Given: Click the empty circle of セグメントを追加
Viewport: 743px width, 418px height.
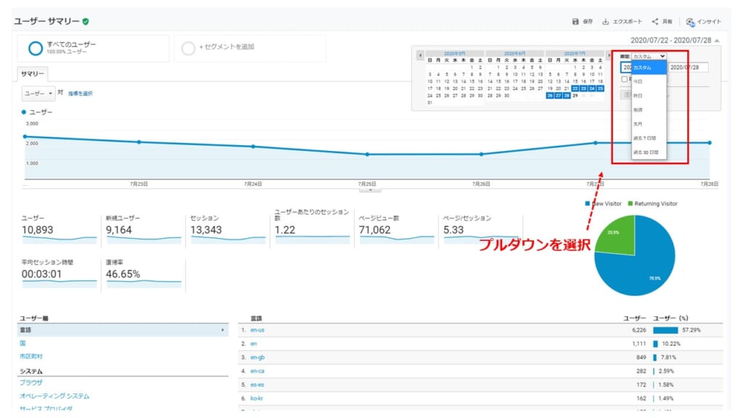Looking at the screenshot, I should tap(188, 48).
